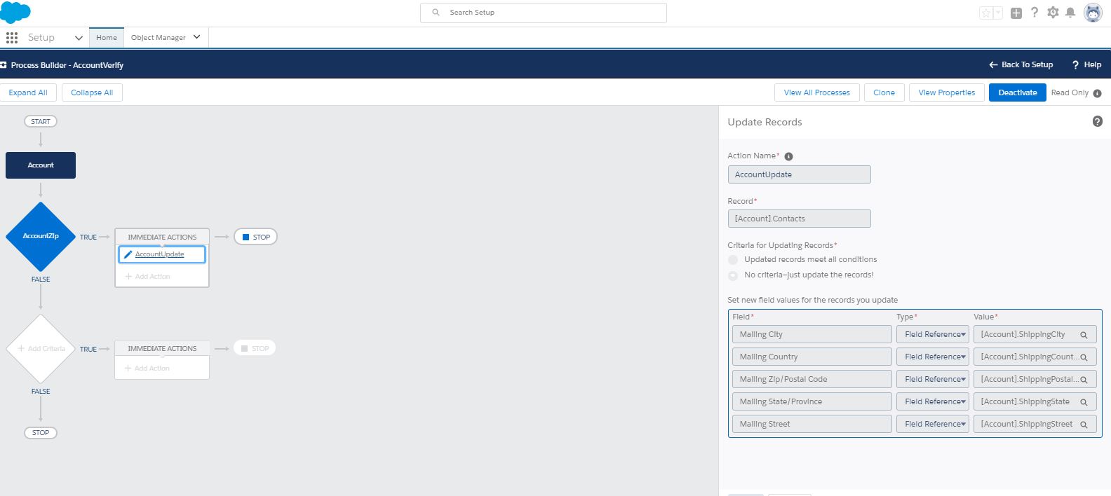Click the Mailing State/Province field box
The width and height of the screenshot is (1111, 496).
click(812, 401)
